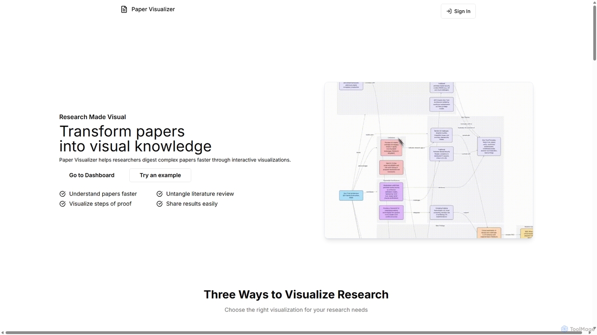
Task: Select the 'Share results easily' text
Action: click(x=192, y=204)
